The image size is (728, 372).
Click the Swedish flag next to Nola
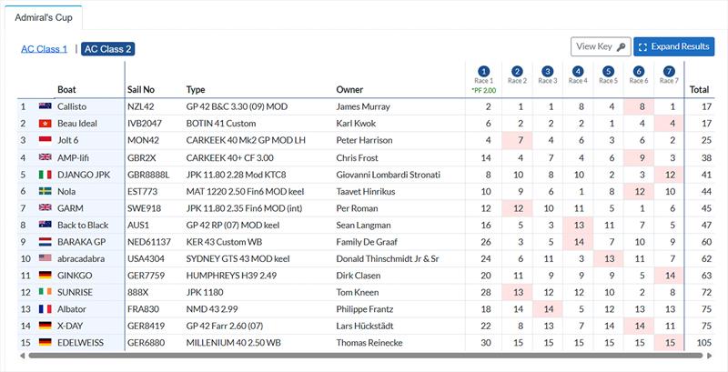pos(45,191)
